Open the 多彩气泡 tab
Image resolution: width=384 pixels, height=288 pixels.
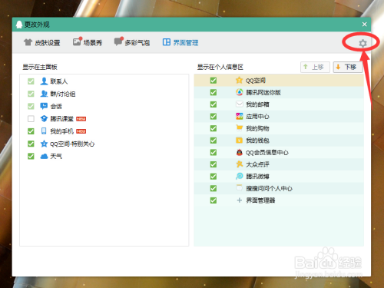[132, 42]
